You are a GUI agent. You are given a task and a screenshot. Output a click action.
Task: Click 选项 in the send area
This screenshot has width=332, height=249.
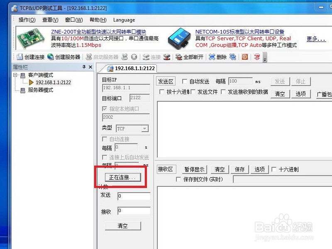(300, 94)
